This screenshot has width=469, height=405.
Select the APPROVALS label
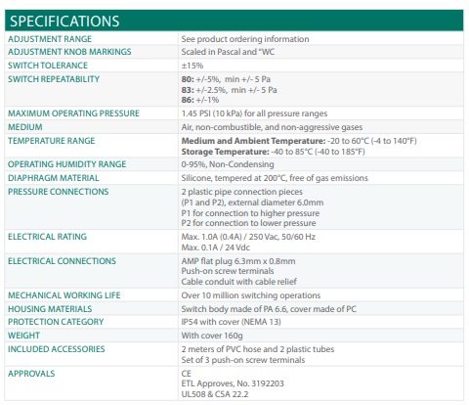(x=31, y=374)
